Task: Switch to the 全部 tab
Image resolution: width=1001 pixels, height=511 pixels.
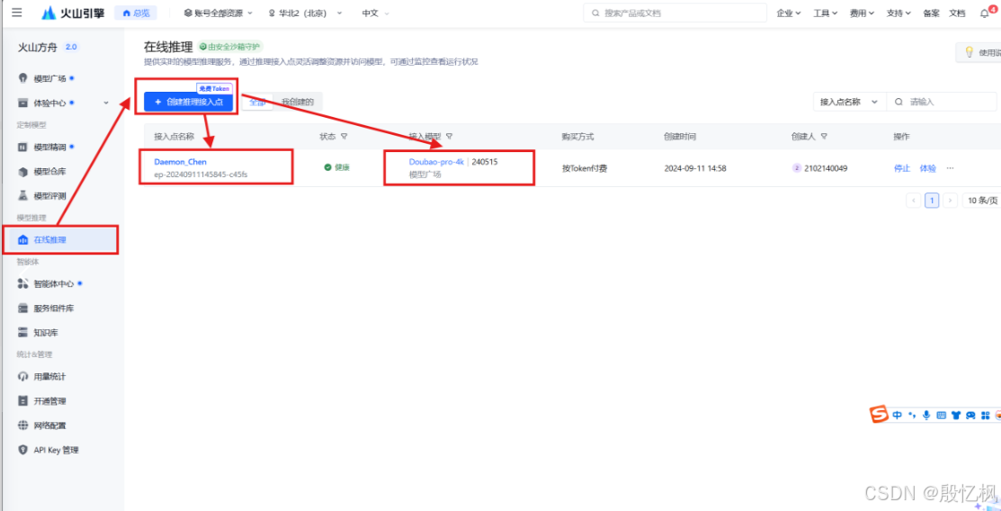Action: click(257, 102)
